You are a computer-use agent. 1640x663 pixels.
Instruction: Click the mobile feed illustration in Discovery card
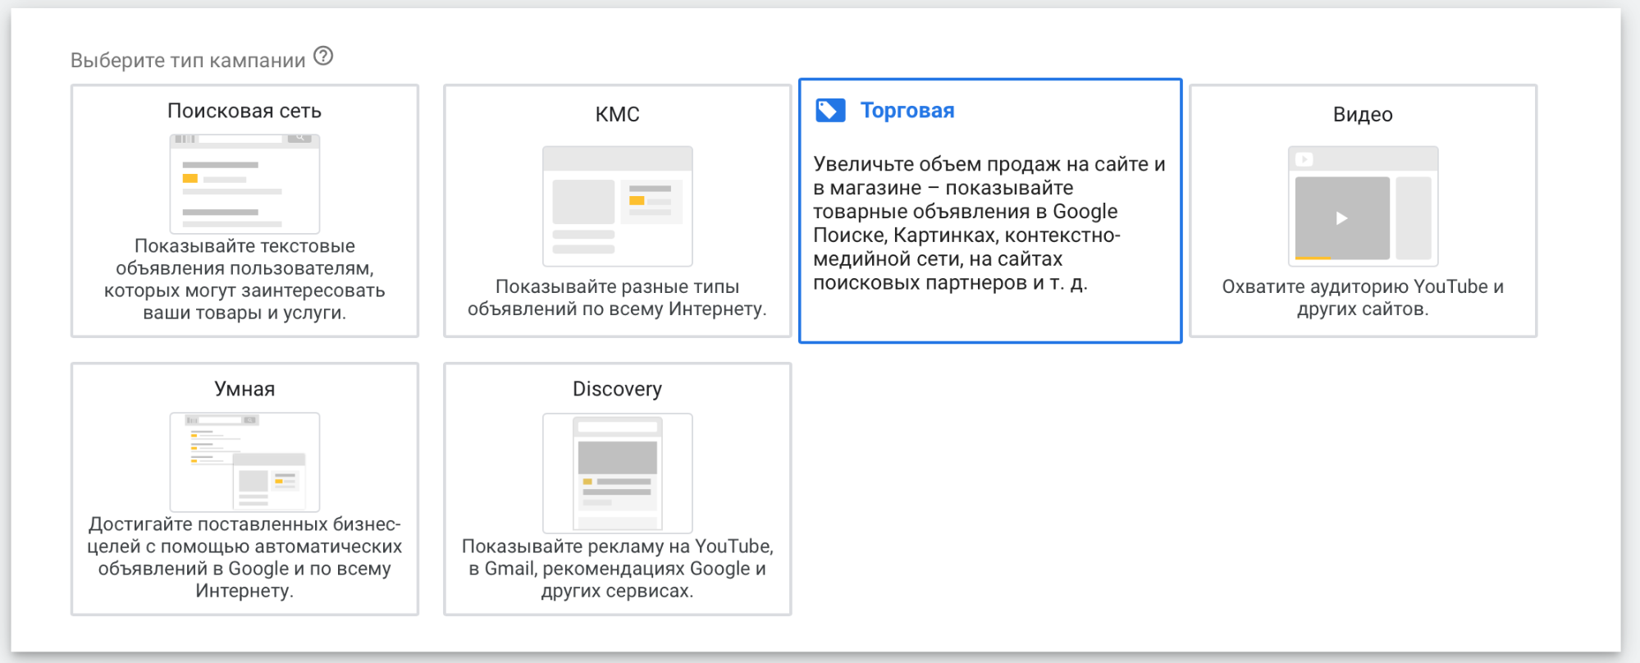[x=617, y=473]
